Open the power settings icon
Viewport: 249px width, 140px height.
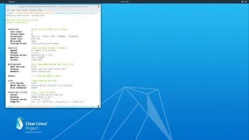pos(246,2)
